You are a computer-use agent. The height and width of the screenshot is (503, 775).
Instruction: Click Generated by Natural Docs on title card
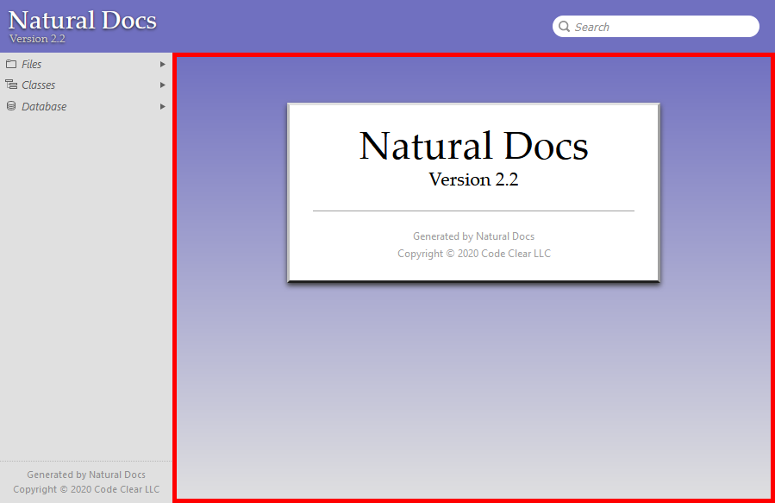point(473,236)
